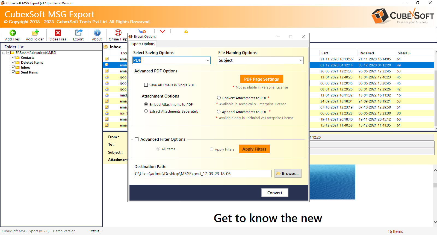Open Online Help lifebuoy icon
Viewport: 437px width, 235px height.
tap(118, 33)
